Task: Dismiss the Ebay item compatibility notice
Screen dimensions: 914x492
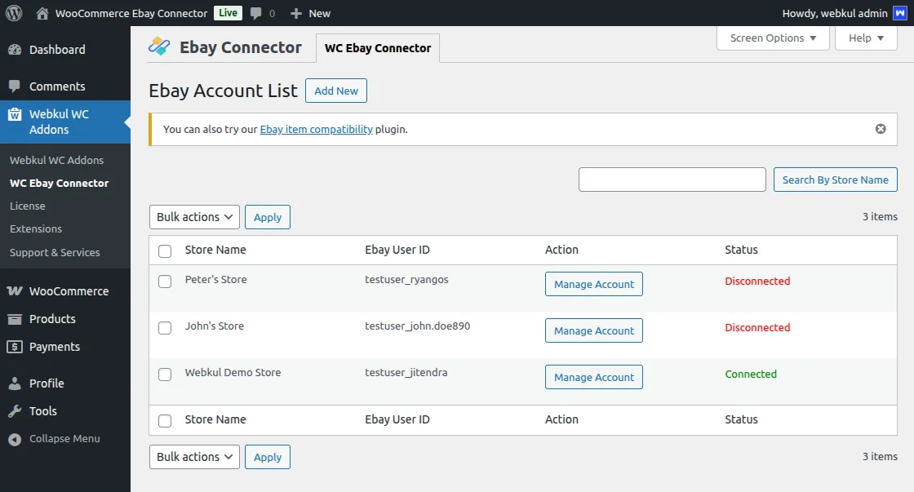Action: pos(881,129)
